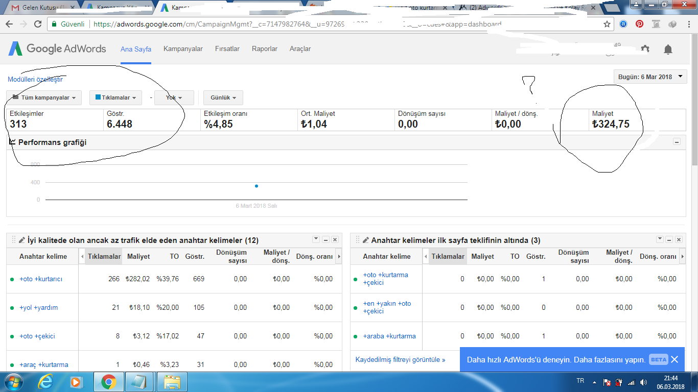Open the notifications bell icon
Screen dimensions: 698x392
tap(668, 50)
